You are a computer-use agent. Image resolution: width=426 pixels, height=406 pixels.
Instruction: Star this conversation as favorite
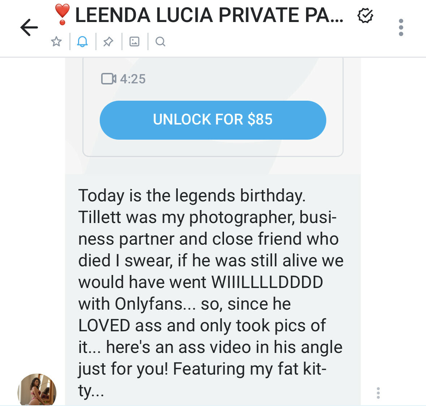click(x=56, y=42)
